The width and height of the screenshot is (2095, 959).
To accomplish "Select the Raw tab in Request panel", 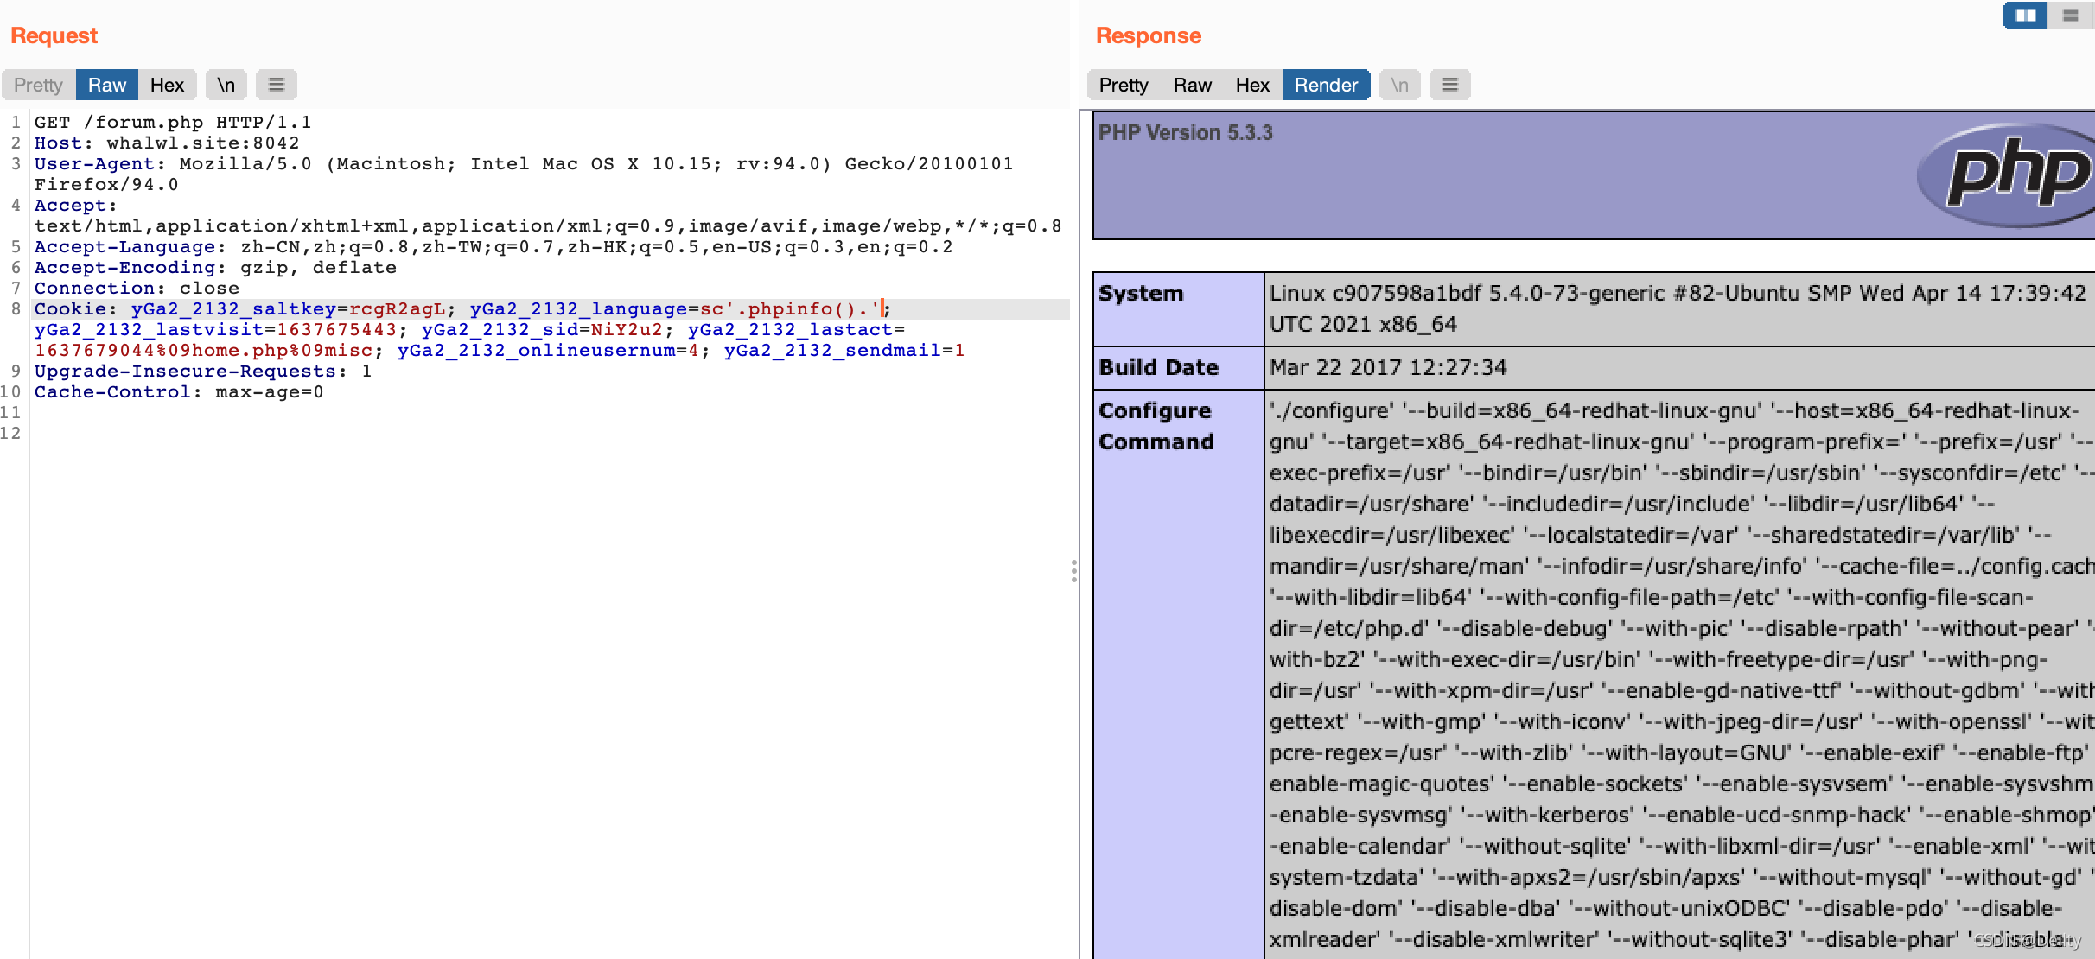I will coord(107,85).
